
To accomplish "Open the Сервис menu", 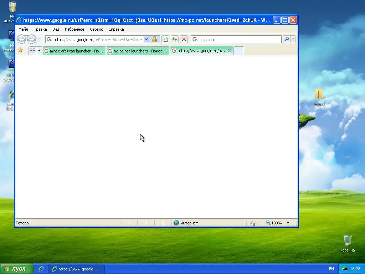I will point(96,29).
